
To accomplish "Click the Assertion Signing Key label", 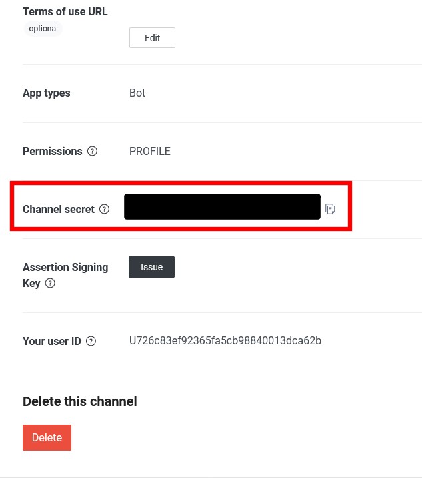I will (65, 275).
